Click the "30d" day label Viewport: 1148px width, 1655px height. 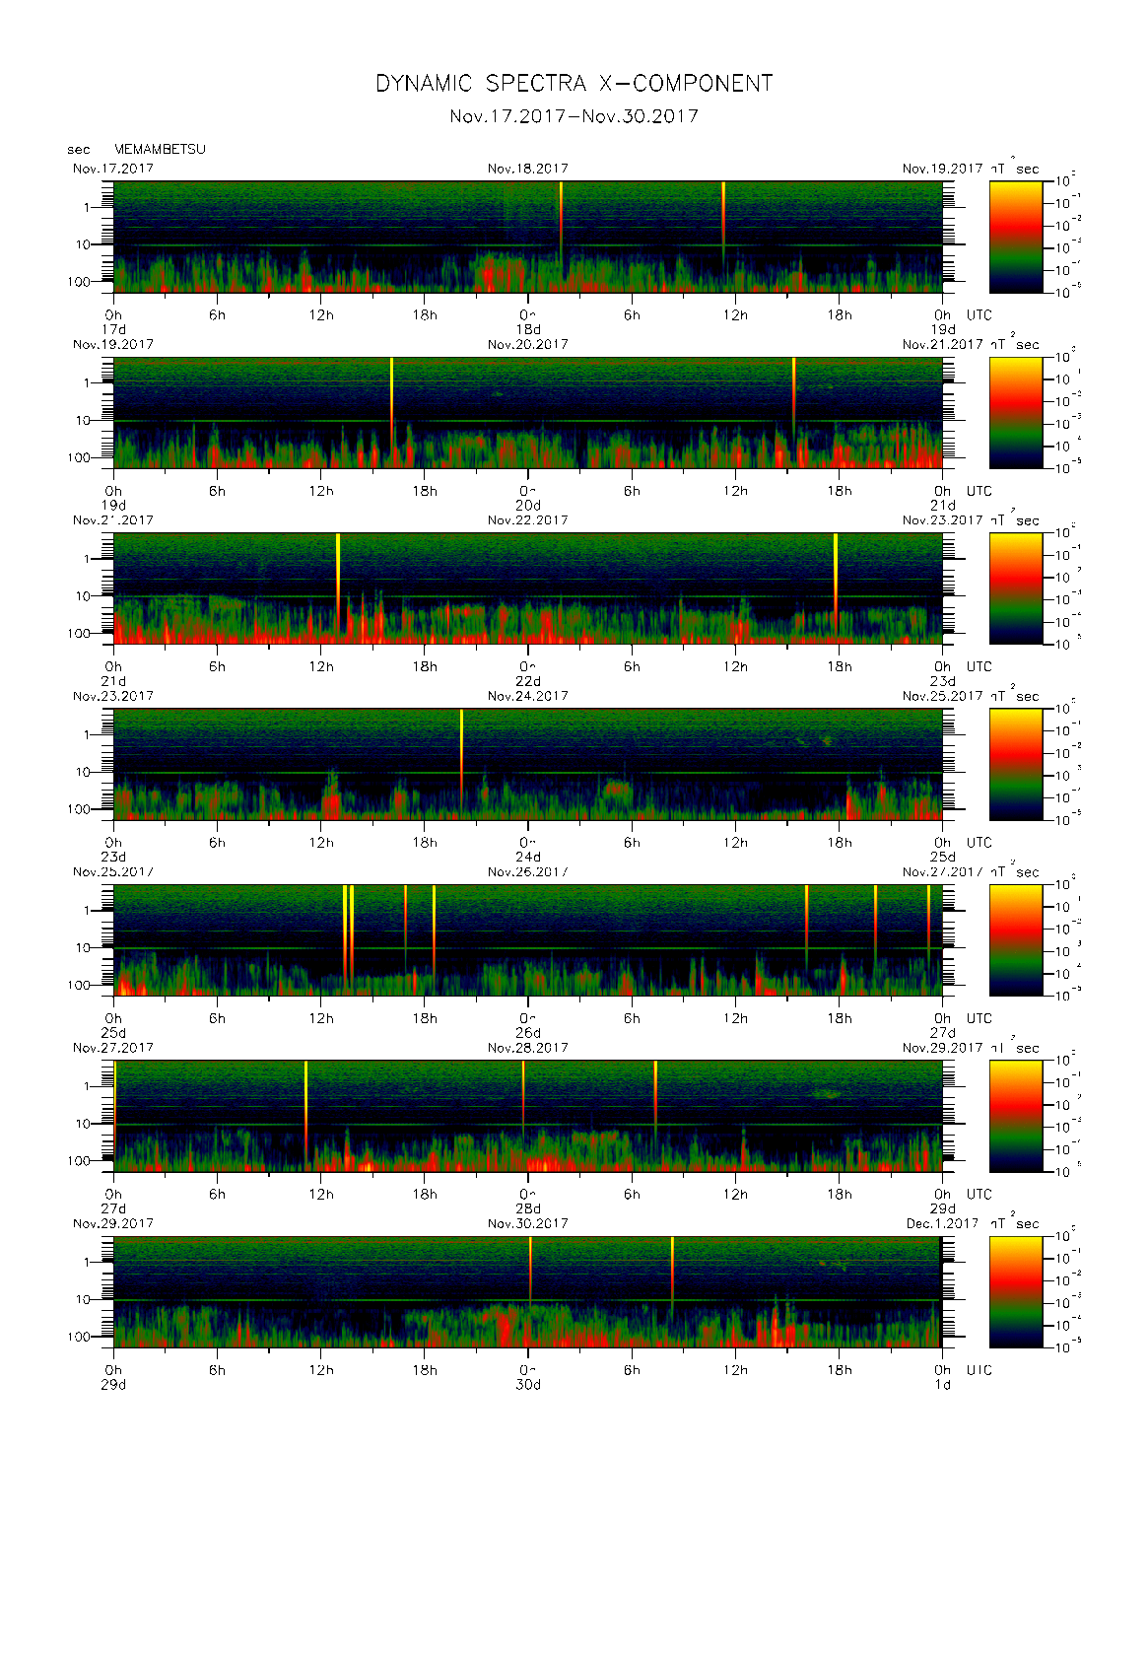coord(528,1385)
